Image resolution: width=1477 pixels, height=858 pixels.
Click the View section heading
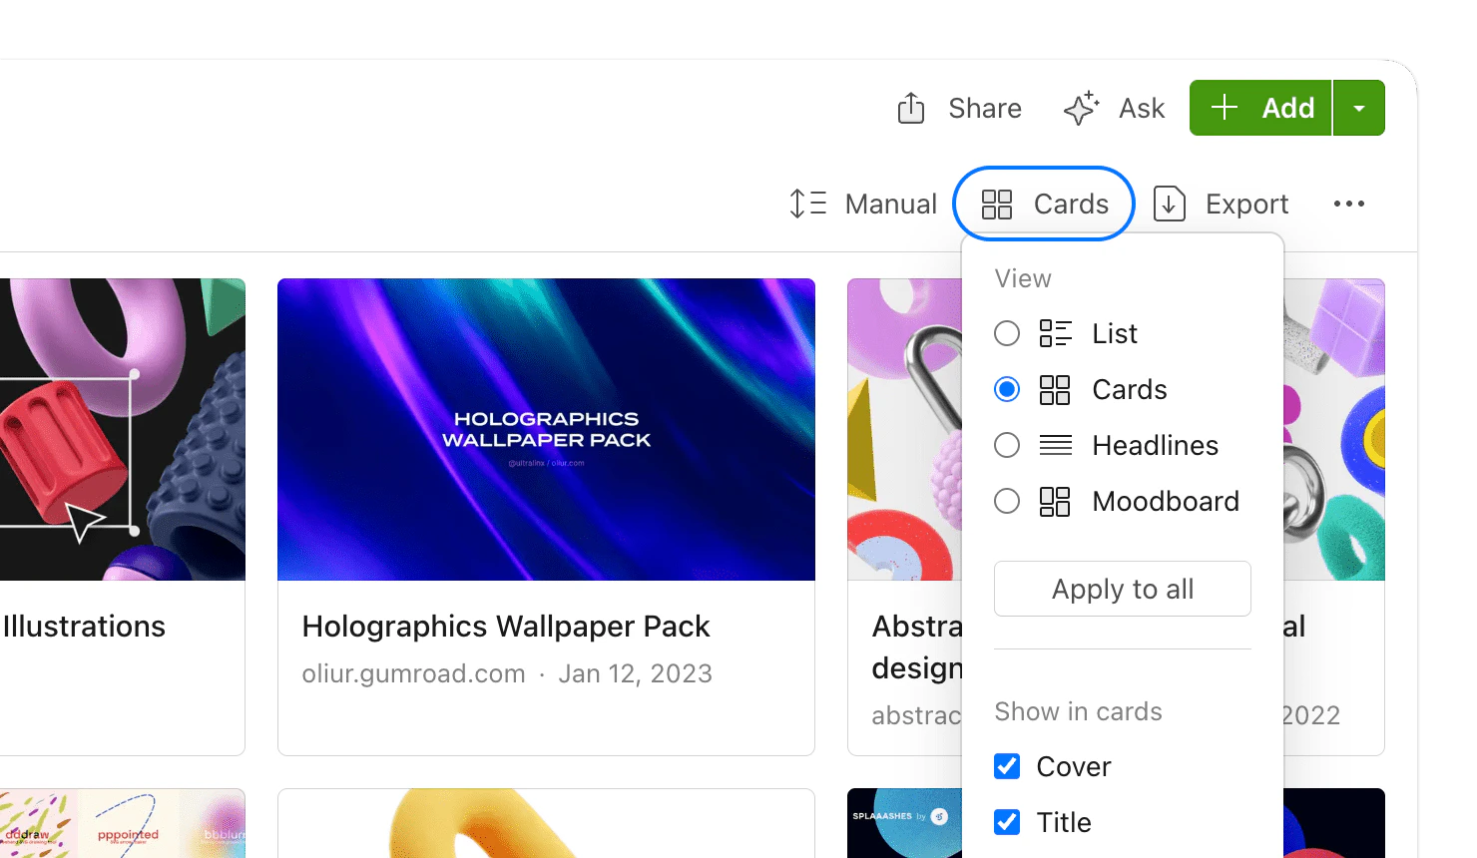1023,278
